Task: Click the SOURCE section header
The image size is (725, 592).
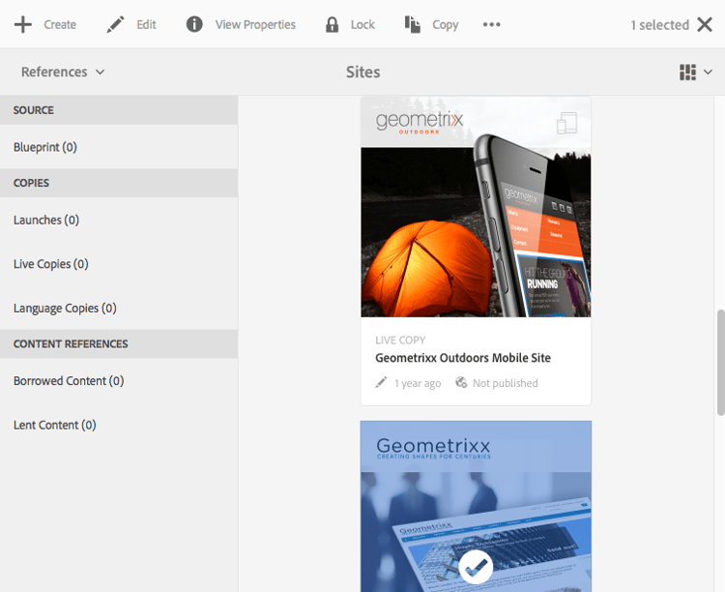Action: point(119,110)
